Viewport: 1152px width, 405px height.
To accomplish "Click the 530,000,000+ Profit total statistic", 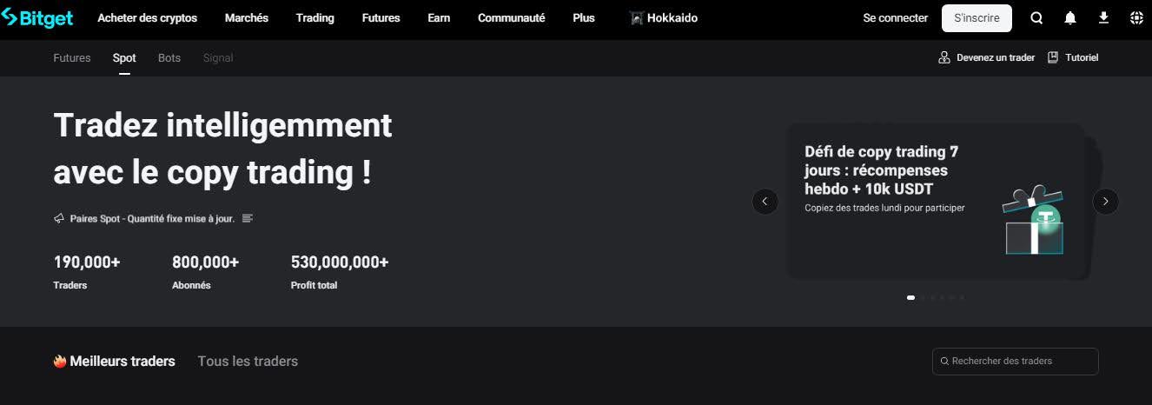I will [x=340, y=272].
